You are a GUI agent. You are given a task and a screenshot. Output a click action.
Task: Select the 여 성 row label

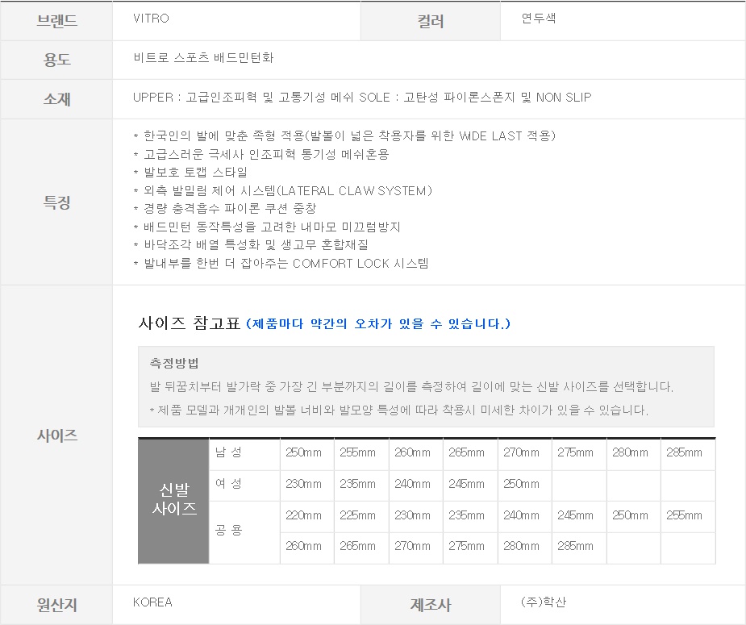pos(228,484)
